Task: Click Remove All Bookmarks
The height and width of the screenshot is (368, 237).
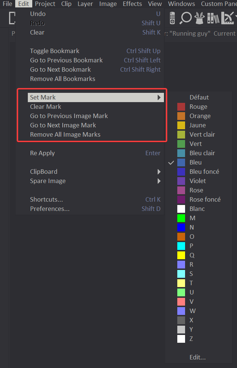Action: 62,79
